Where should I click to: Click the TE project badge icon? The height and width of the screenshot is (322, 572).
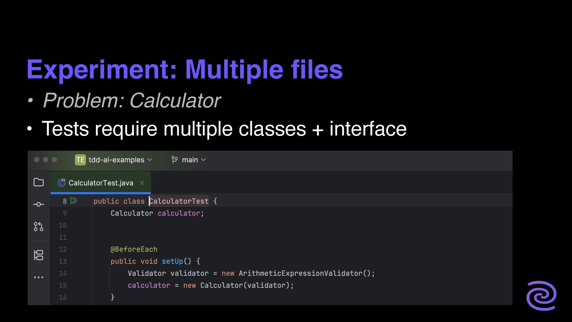click(x=80, y=160)
